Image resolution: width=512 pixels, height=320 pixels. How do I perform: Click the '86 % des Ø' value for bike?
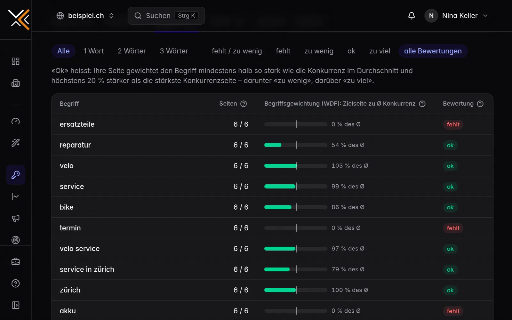tap(348, 207)
